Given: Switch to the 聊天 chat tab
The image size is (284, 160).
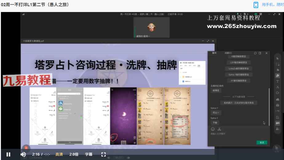Looking at the screenshot, I should tap(214, 53).
